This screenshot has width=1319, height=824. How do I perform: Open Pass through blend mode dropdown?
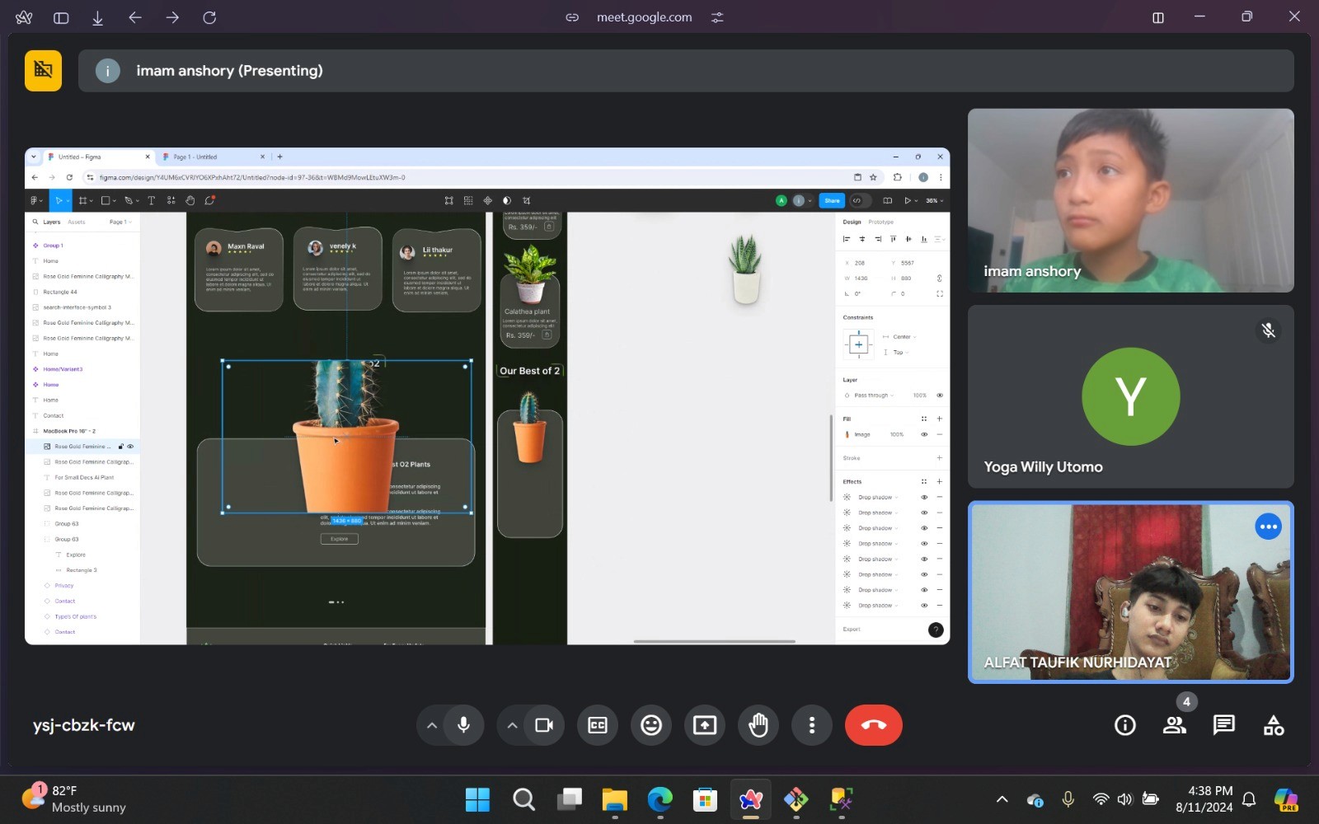click(873, 396)
